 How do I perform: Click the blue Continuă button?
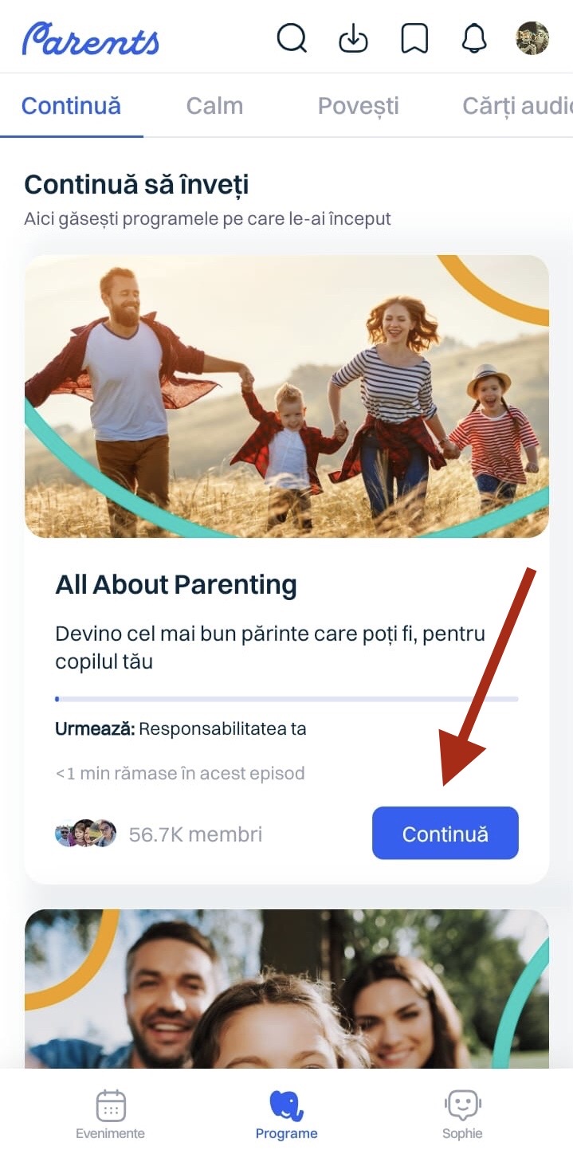pyautogui.click(x=445, y=834)
